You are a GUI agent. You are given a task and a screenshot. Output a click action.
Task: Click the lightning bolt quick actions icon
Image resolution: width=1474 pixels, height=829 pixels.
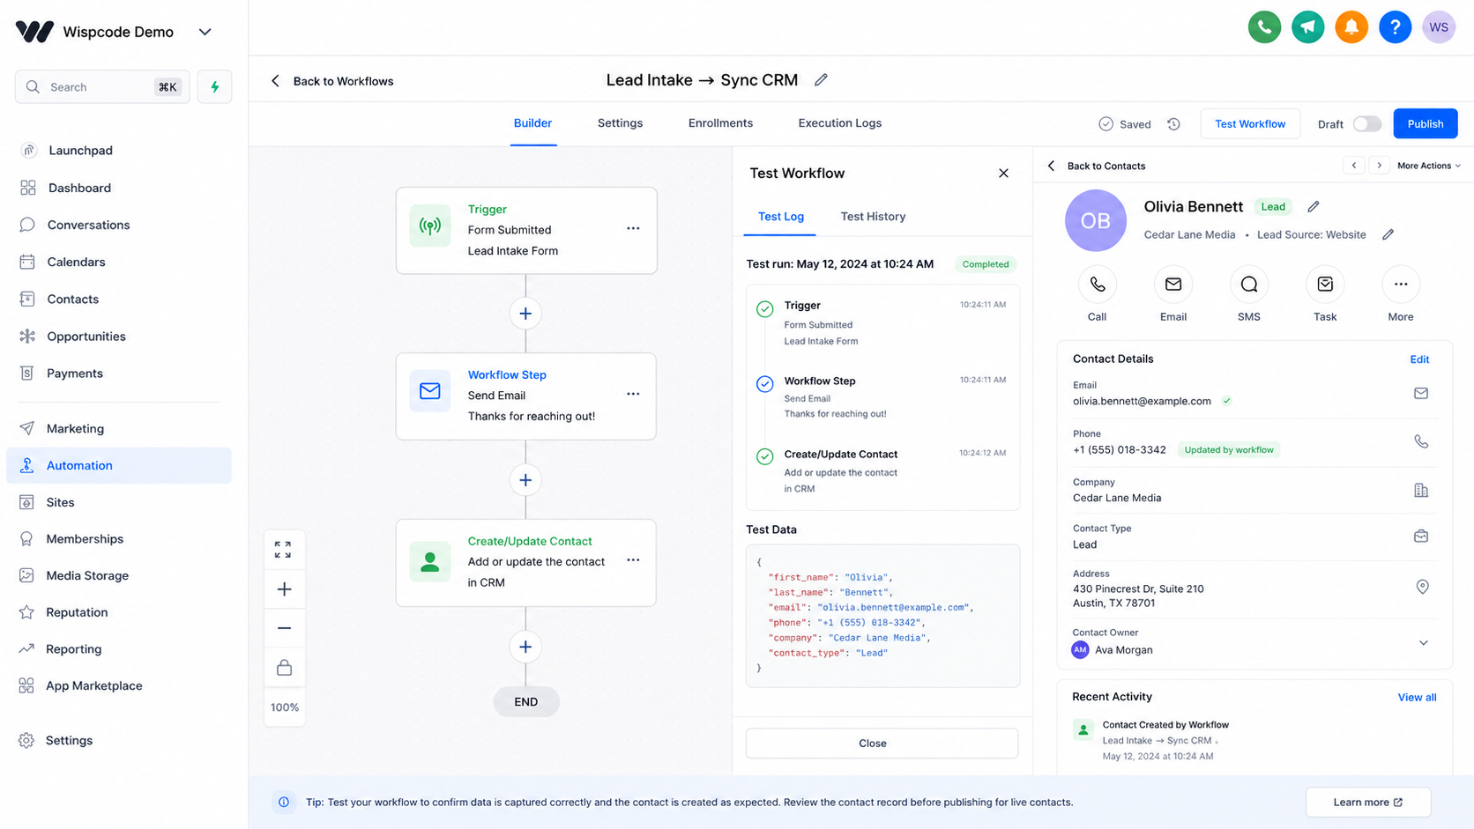(214, 86)
